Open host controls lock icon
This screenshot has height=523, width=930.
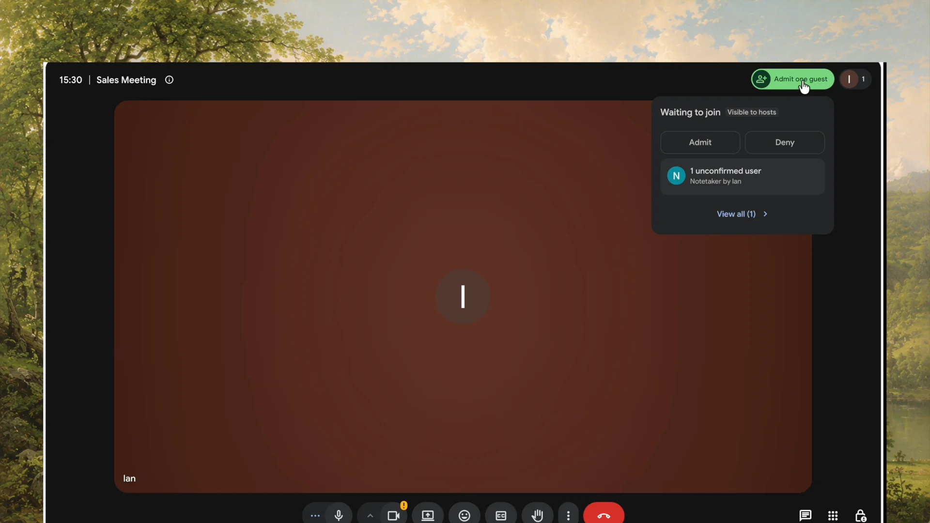point(860,516)
